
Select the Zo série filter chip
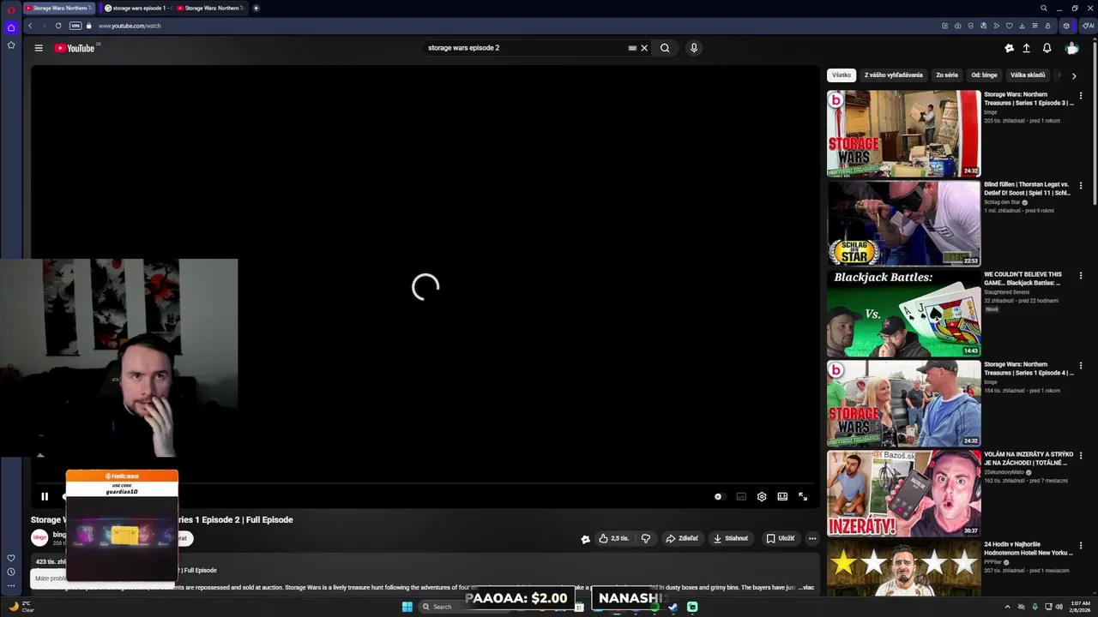click(947, 75)
